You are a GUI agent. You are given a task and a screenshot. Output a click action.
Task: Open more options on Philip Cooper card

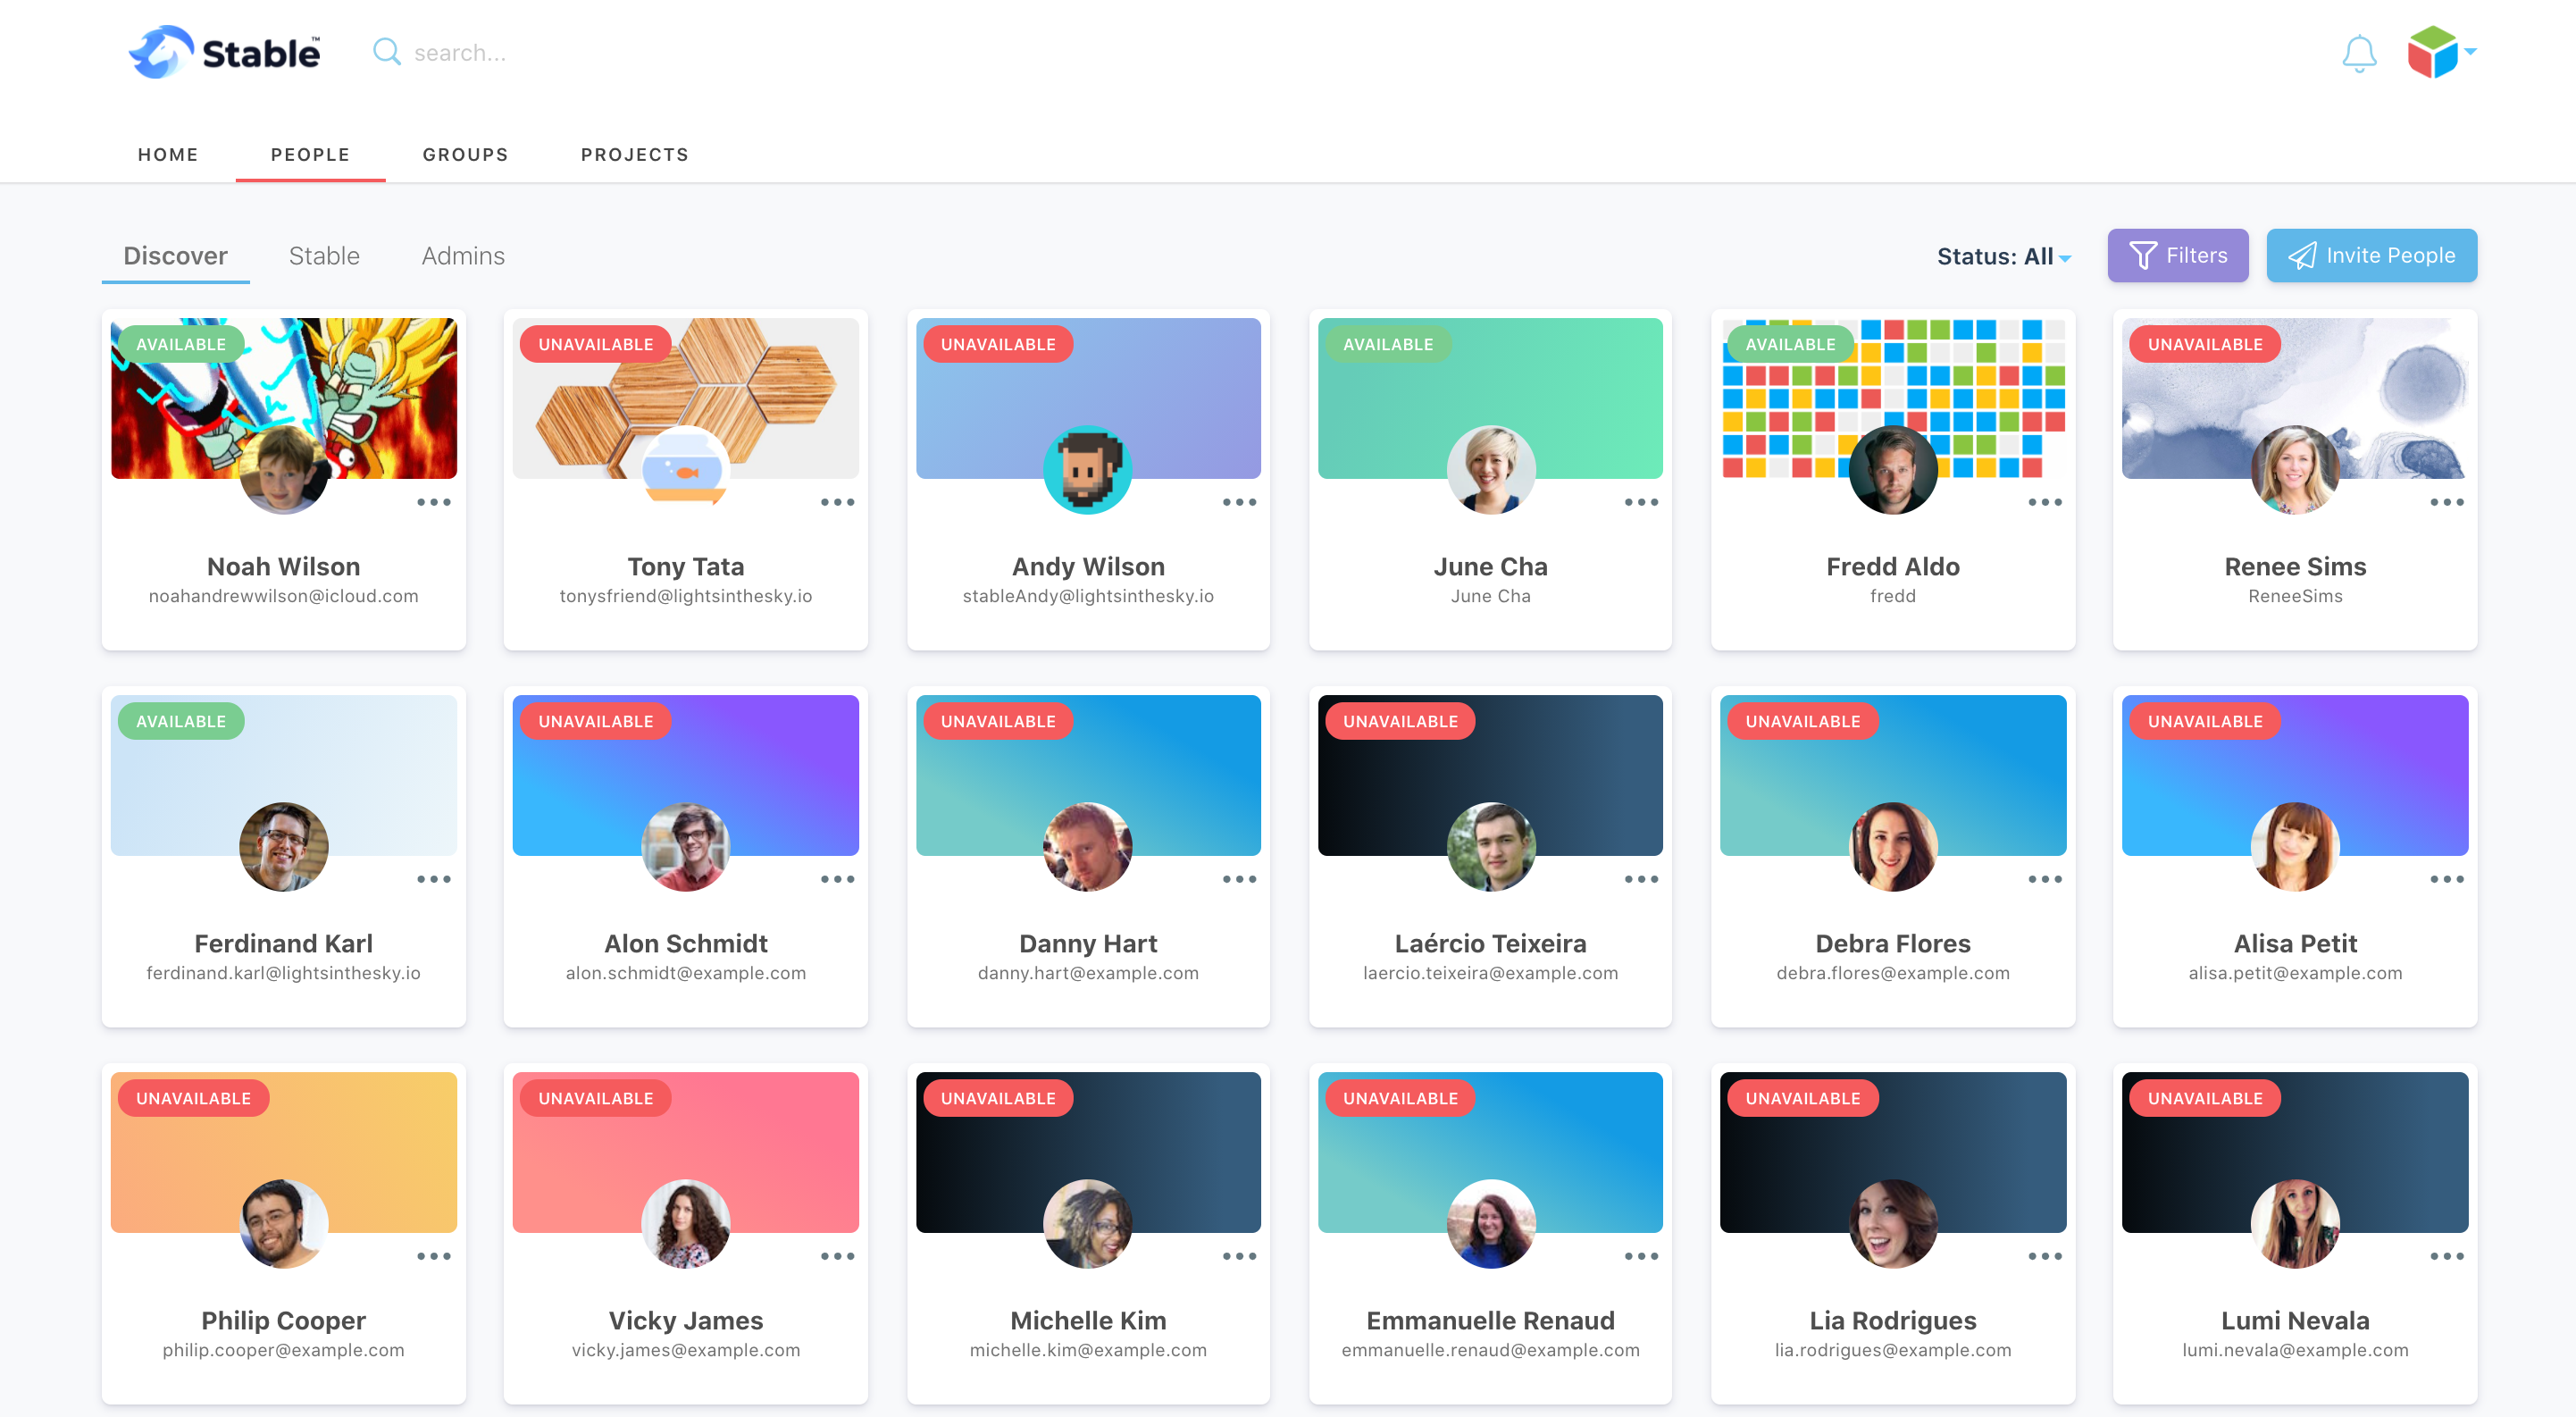coord(434,1256)
